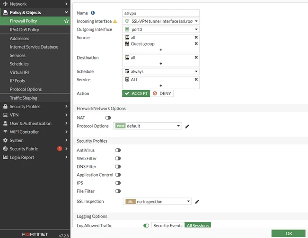This screenshot has height=238, width=308.
Task: Edit the SSL Inspection profile pencil
Action: pyautogui.click(x=197, y=202)
